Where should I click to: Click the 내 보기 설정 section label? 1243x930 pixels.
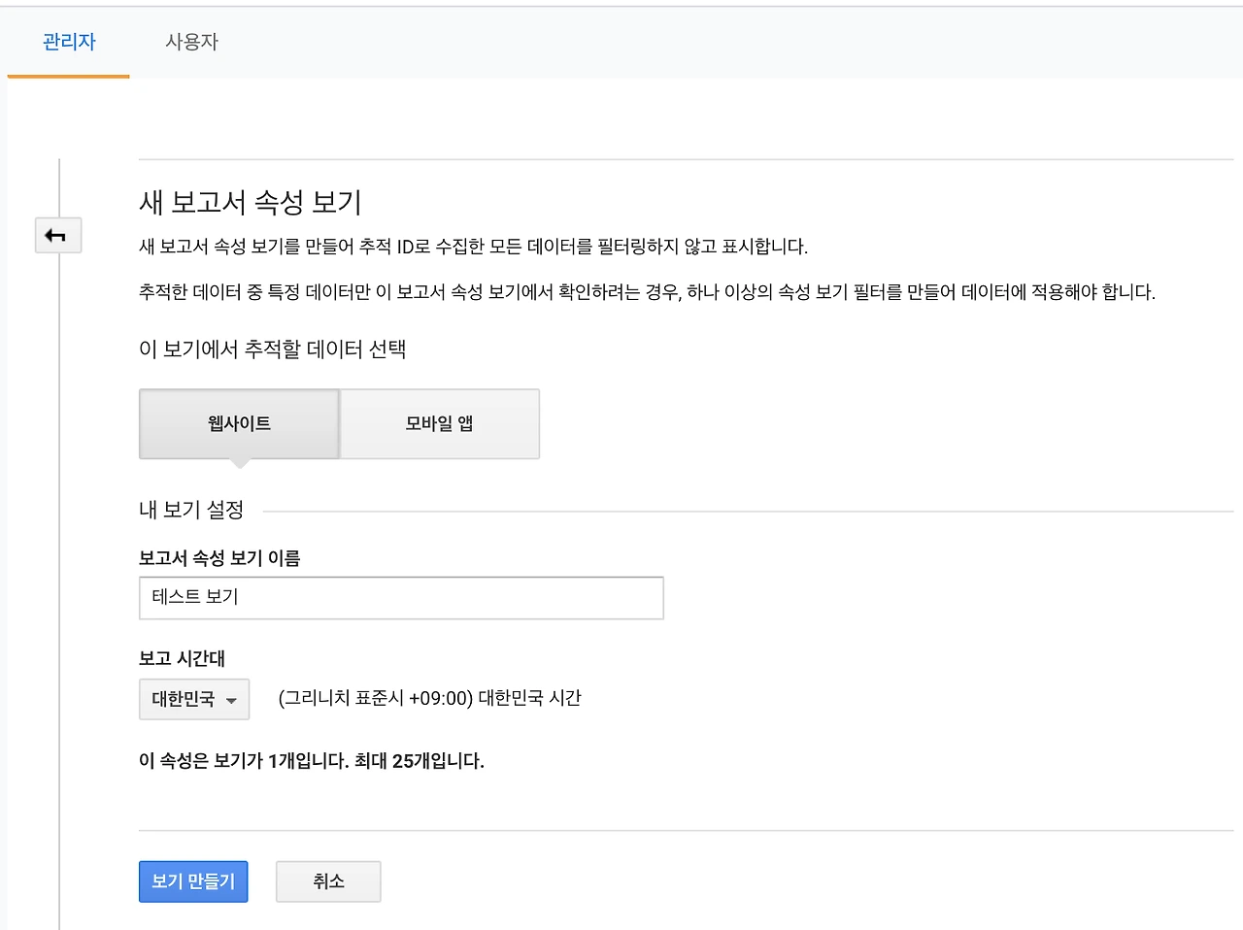point(191,510)
